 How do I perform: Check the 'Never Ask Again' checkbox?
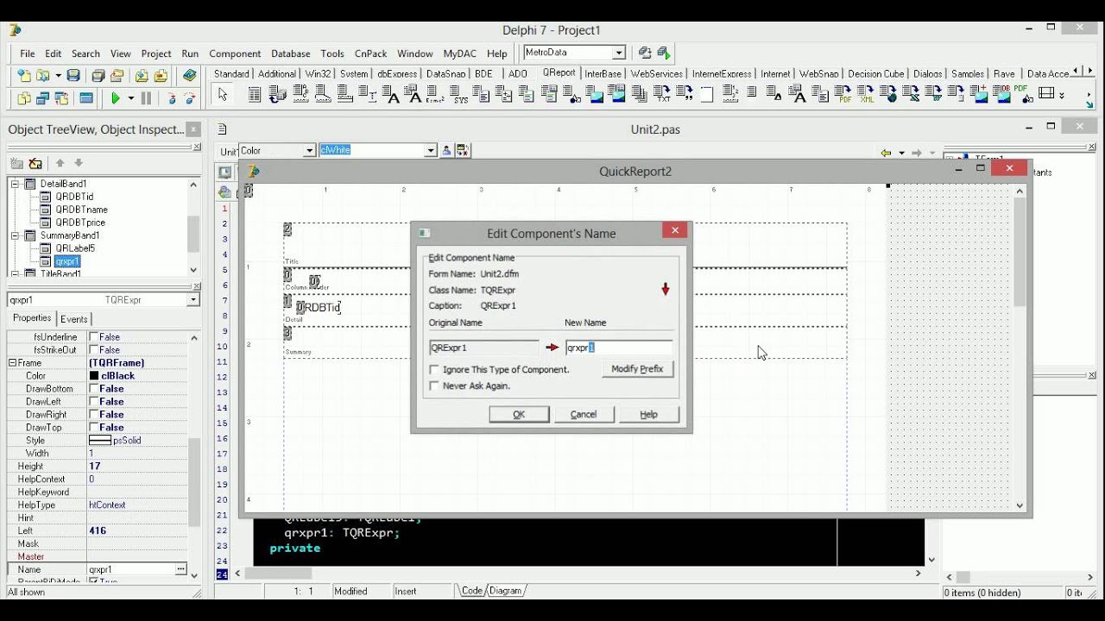click(x=434, y=386)
